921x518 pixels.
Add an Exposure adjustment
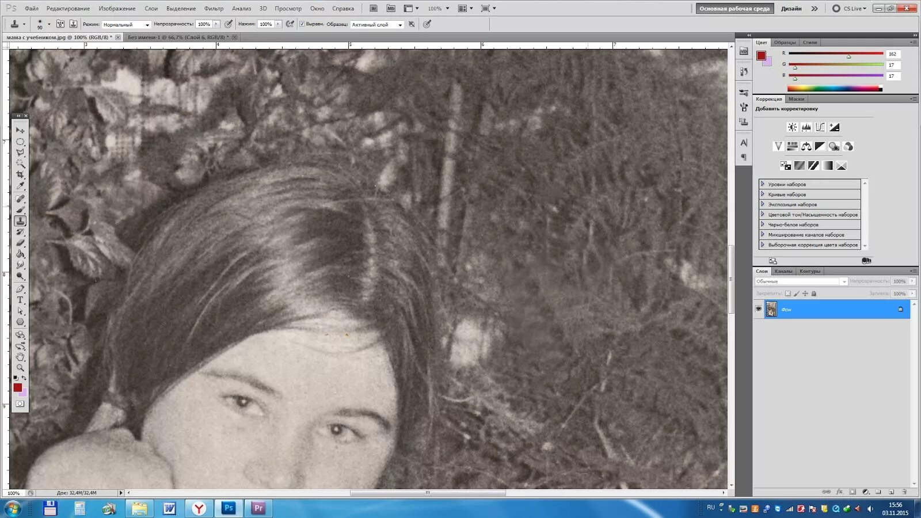[x=834, y=127]
